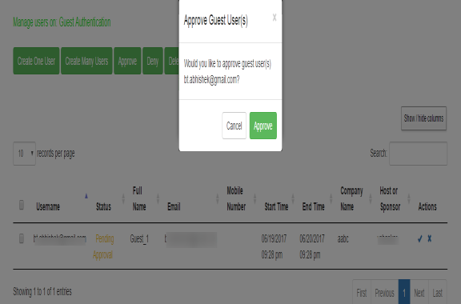Click the Showing 1 to 1 of 1 entries text
This screenshot has width=461, height=304.
pos(42,291)
